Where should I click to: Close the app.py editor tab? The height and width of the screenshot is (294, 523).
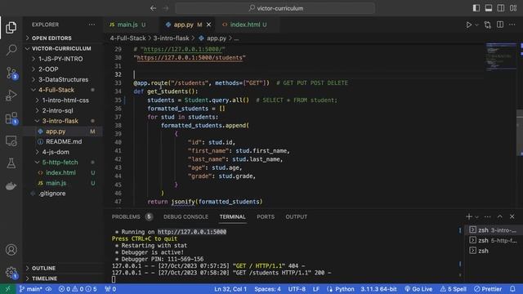pos(209,24)
